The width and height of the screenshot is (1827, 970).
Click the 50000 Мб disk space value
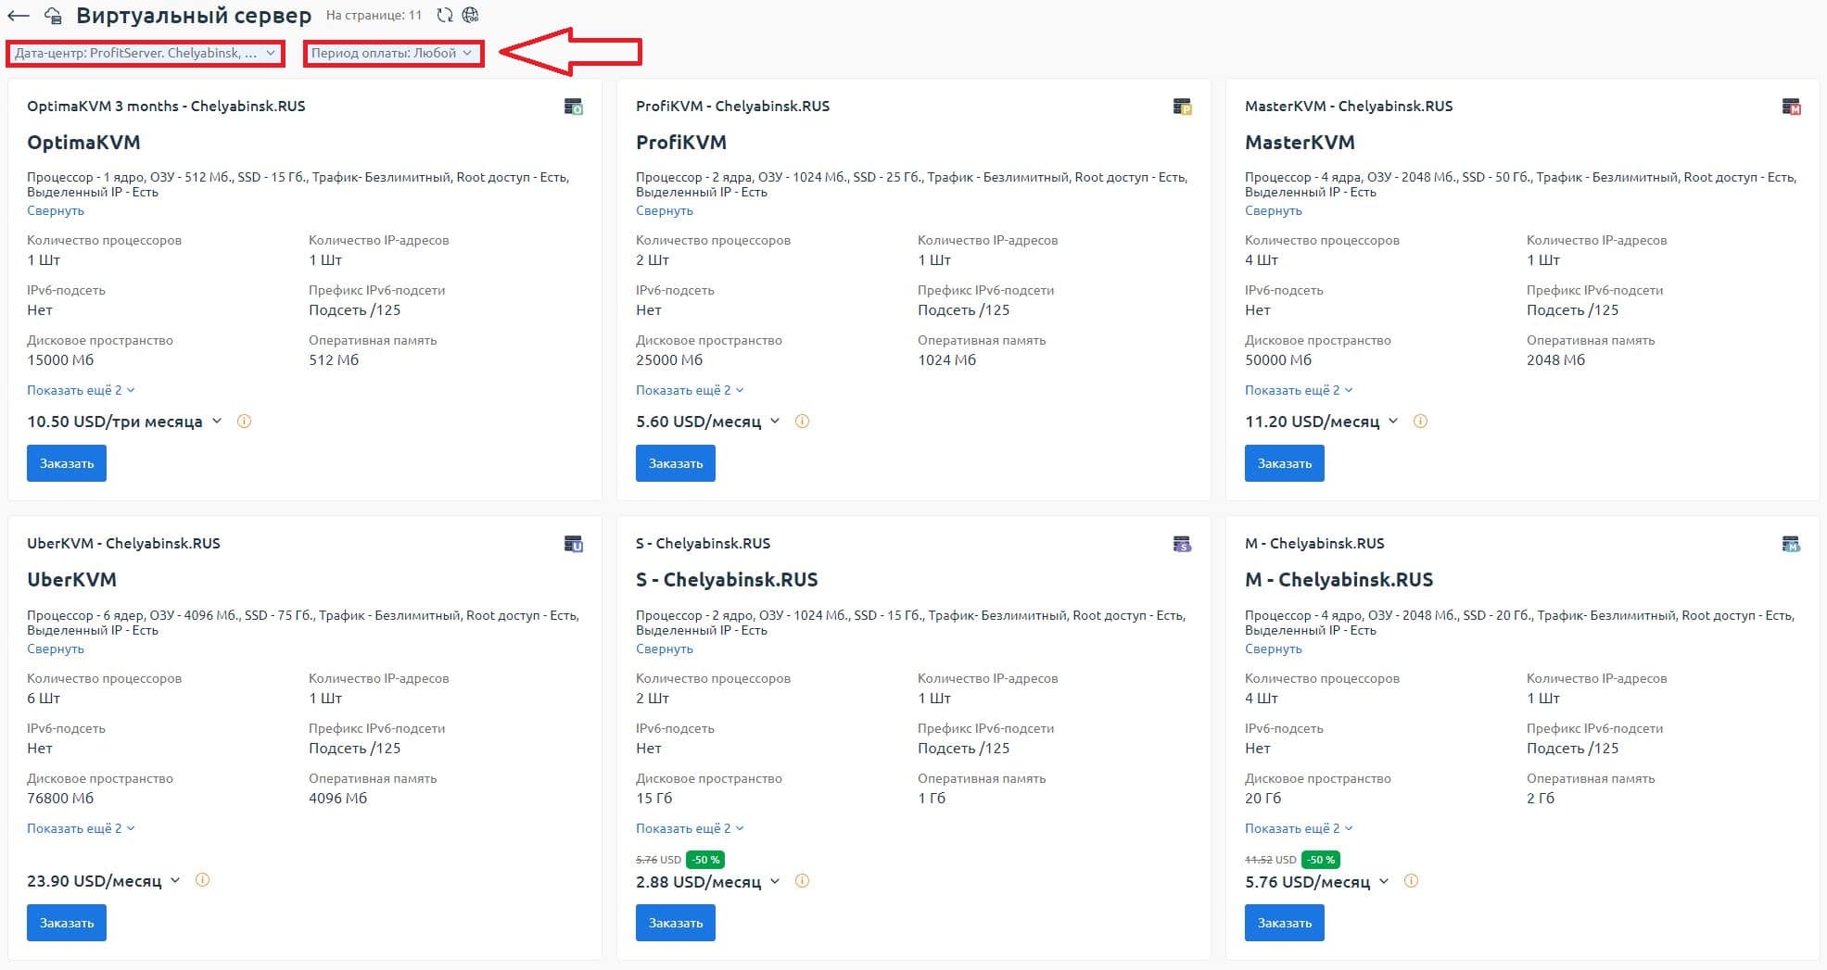pyautogui.click(x=1278, y=360)
